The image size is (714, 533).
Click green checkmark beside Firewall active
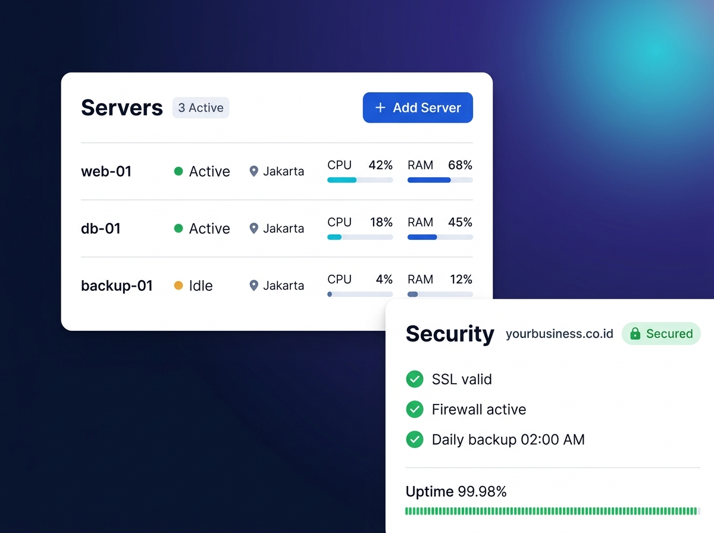(x=414, y=409)
